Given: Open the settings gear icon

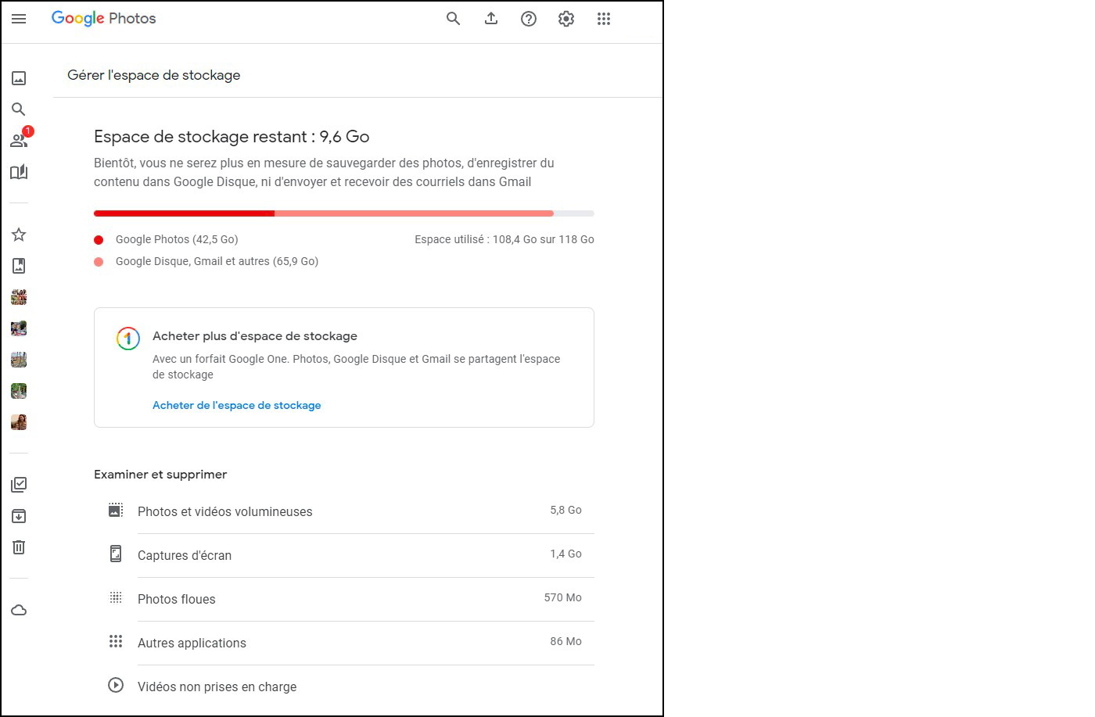Looking at the screenshot, I should point(566,19).
